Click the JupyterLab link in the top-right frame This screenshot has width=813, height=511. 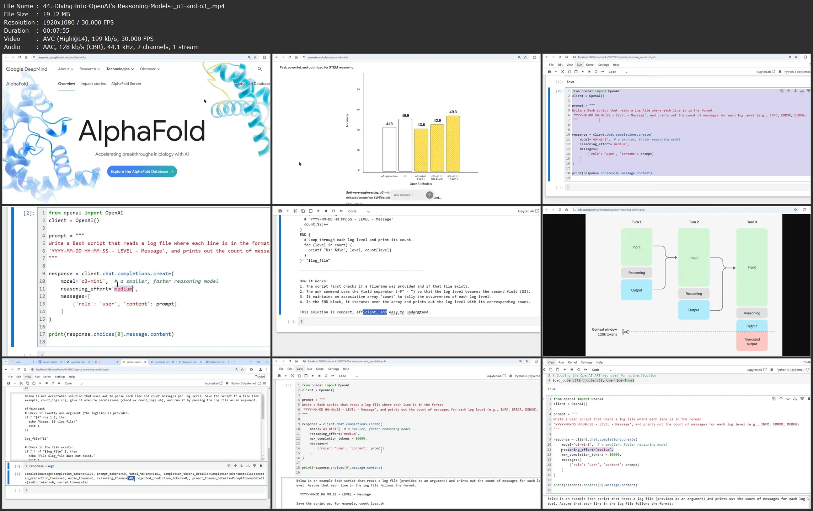[x=766, y=72]
